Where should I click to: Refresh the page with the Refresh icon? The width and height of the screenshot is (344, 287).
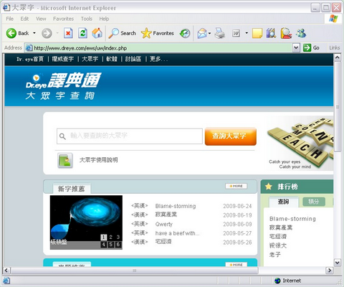pos(82,33)
